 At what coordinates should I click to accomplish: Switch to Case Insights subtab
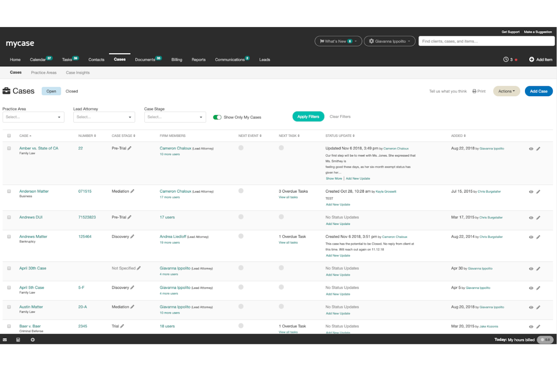pos(78,73)
